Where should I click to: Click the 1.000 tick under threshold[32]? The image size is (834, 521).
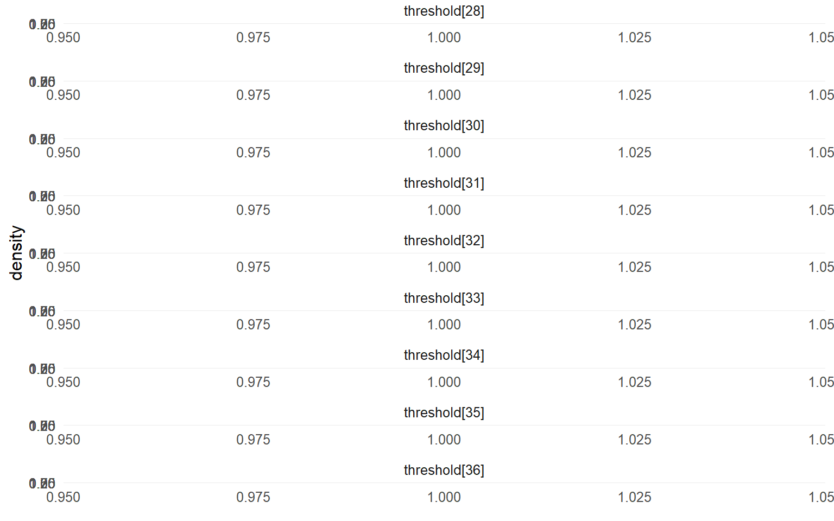coord(444,268)
